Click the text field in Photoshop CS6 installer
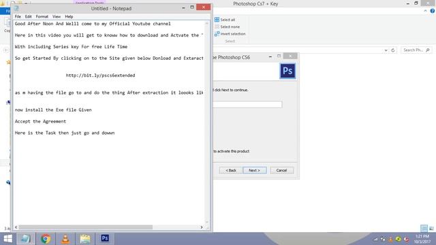 [247, 104]
